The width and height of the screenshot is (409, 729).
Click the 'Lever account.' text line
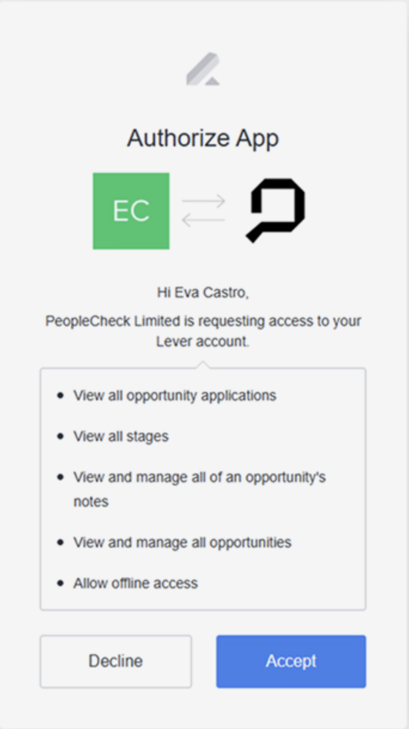(x=203, y=342)
